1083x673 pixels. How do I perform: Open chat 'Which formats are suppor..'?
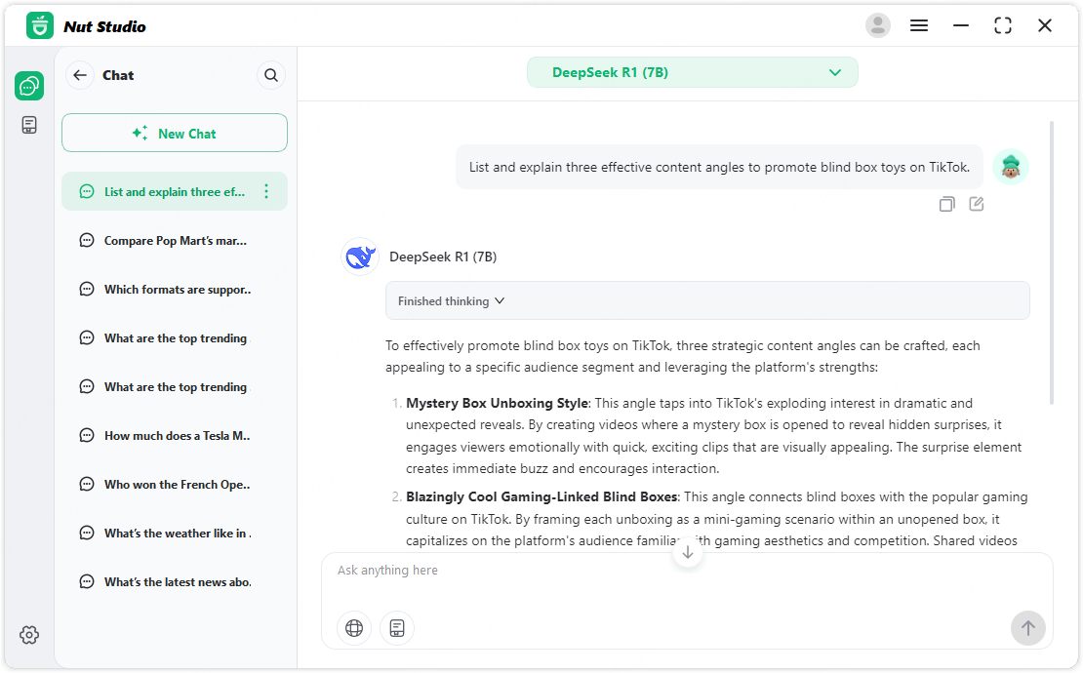(175, 290)
